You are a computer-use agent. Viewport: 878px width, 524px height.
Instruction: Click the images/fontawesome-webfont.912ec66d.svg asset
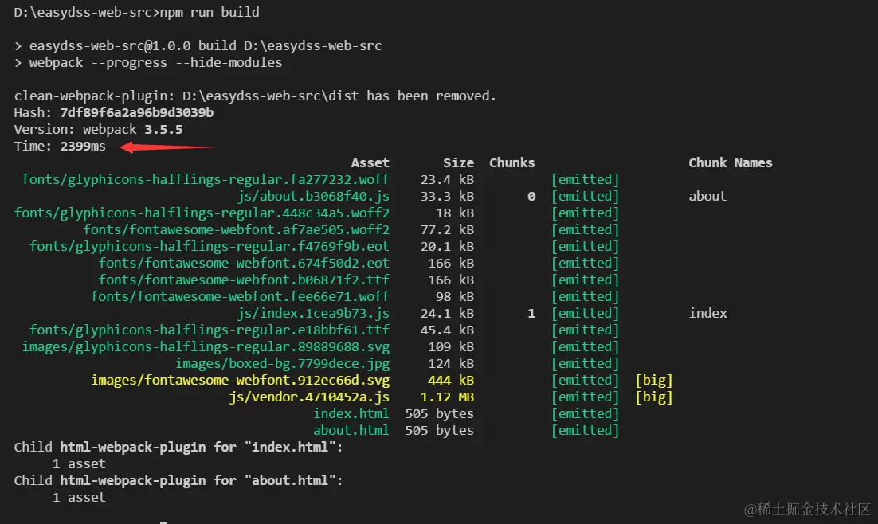241,380
